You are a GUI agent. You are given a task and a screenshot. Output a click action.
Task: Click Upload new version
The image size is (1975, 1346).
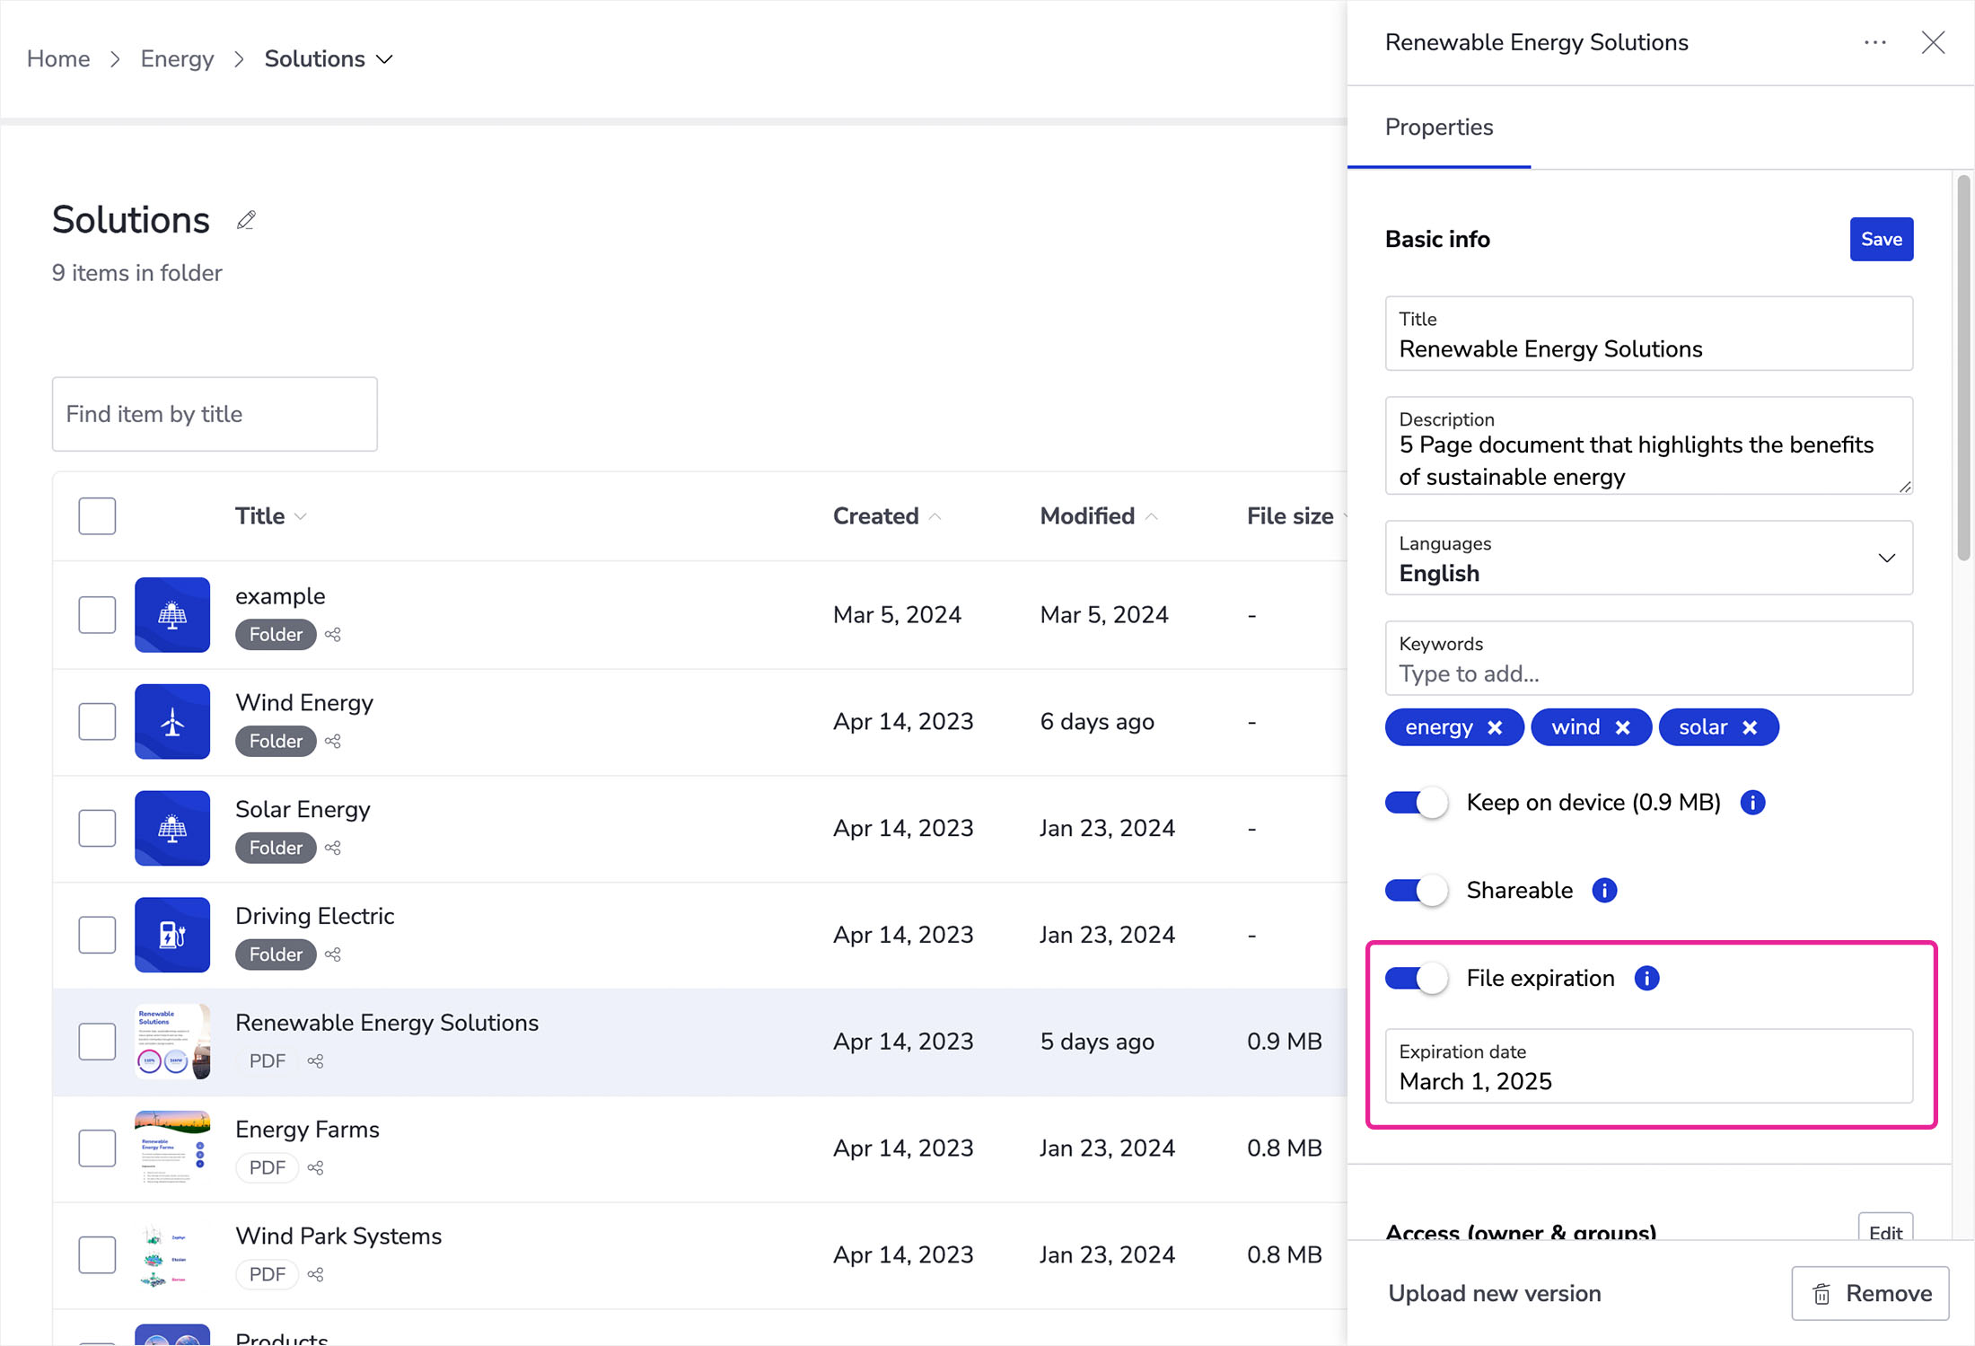click(x=1494, y=1294)
